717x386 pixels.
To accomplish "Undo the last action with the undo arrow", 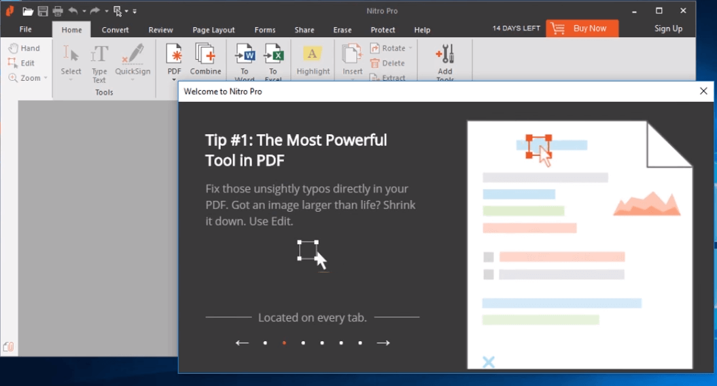I will tap(73, 10).
